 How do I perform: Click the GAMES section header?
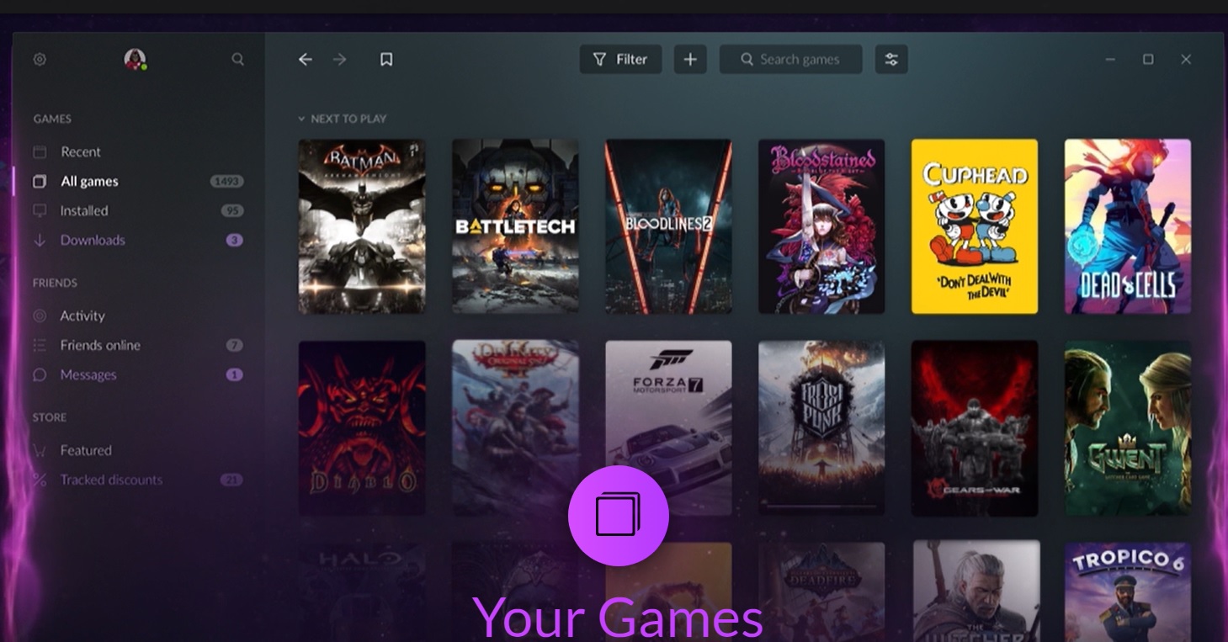click(x=52, y=119)
